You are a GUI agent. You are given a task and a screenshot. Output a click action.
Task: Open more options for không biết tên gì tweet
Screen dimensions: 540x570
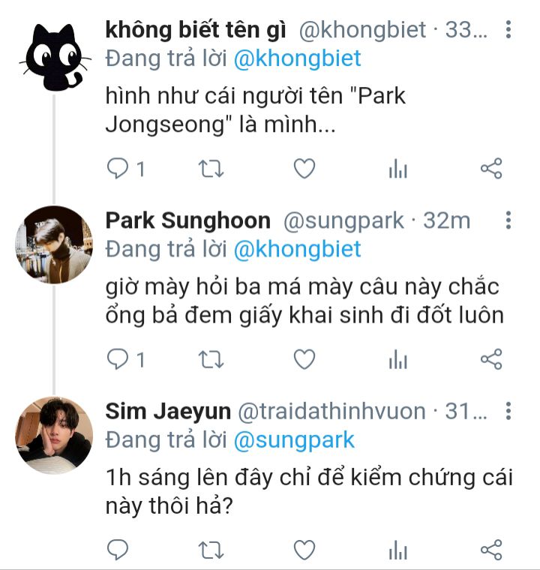pyautogui.click(x=508, y=30)
